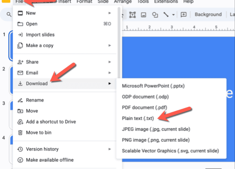Click the search menus magnifier icon
235x169 pixels.
tap(9, 14)
